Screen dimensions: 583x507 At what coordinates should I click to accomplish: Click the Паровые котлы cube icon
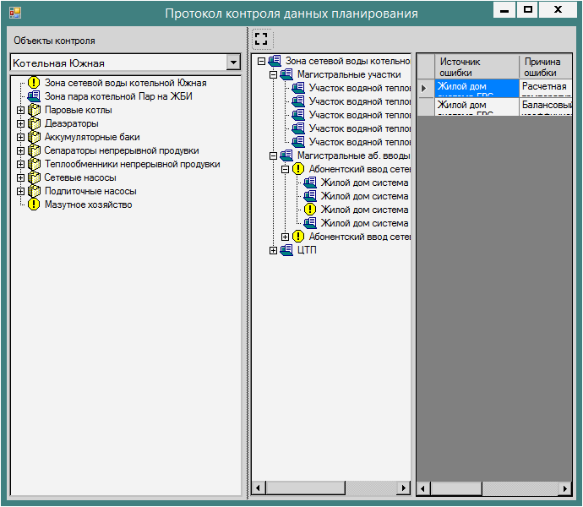point(34,110)
